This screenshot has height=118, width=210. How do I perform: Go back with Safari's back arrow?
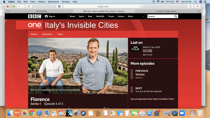[19, 7]
